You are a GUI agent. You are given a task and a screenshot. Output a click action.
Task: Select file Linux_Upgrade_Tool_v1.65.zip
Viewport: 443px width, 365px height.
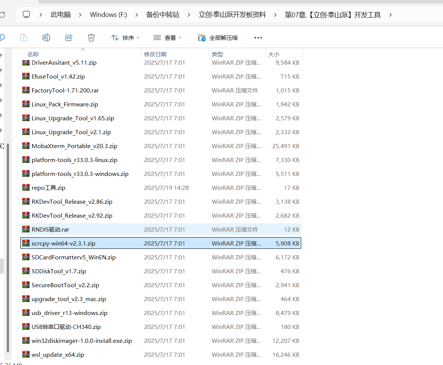161,118
